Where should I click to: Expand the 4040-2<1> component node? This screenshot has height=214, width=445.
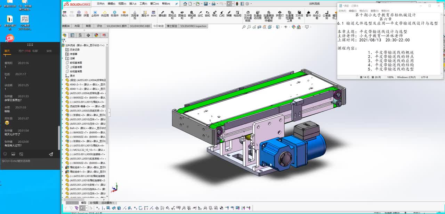pos(63,84)
